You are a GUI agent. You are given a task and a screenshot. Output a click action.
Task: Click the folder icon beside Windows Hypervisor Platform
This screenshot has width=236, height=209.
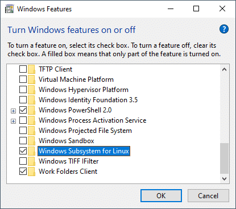31,90
